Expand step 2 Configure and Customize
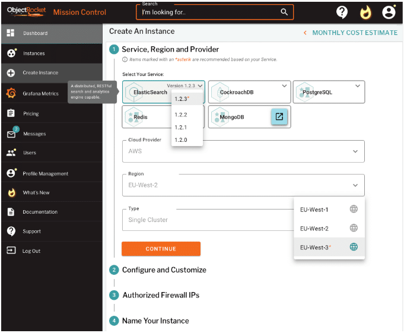Image resolution: width=404 pixels, height=333 pixels. click(x=158, y=270)
